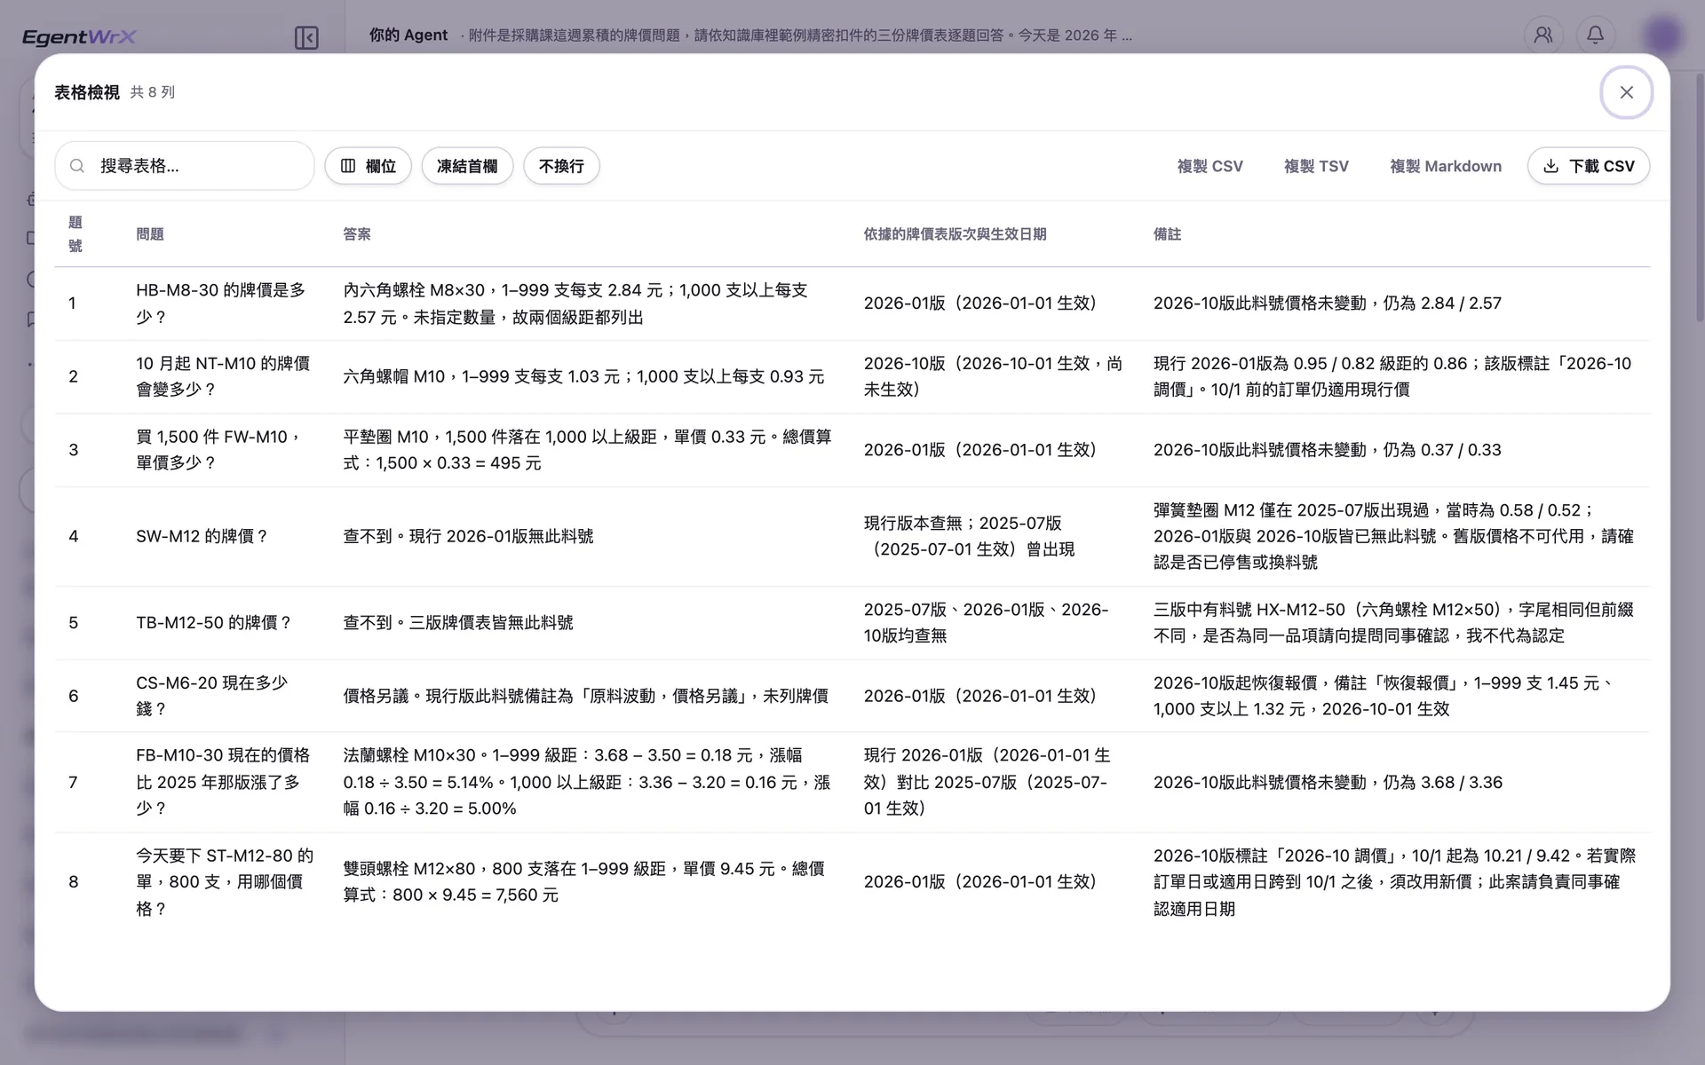Click the note '仍為 3.68 / 3.36'
The image size is (1705, 1065).
point(1328,782)
